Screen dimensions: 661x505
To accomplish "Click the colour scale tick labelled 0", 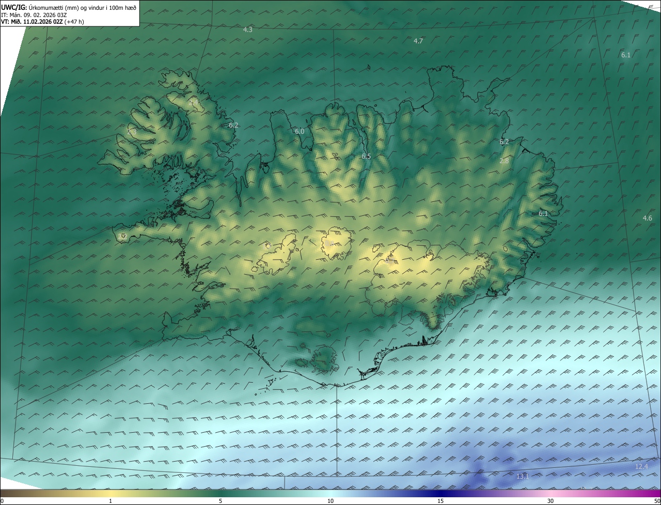I will [2, 501].
